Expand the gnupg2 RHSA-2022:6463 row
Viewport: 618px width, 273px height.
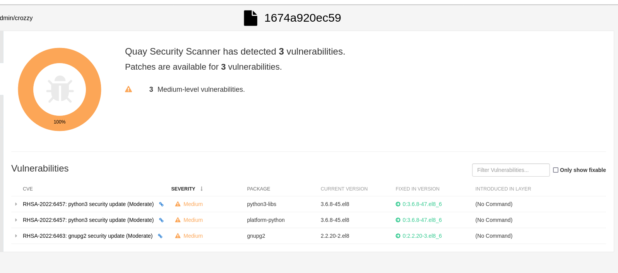16,236
